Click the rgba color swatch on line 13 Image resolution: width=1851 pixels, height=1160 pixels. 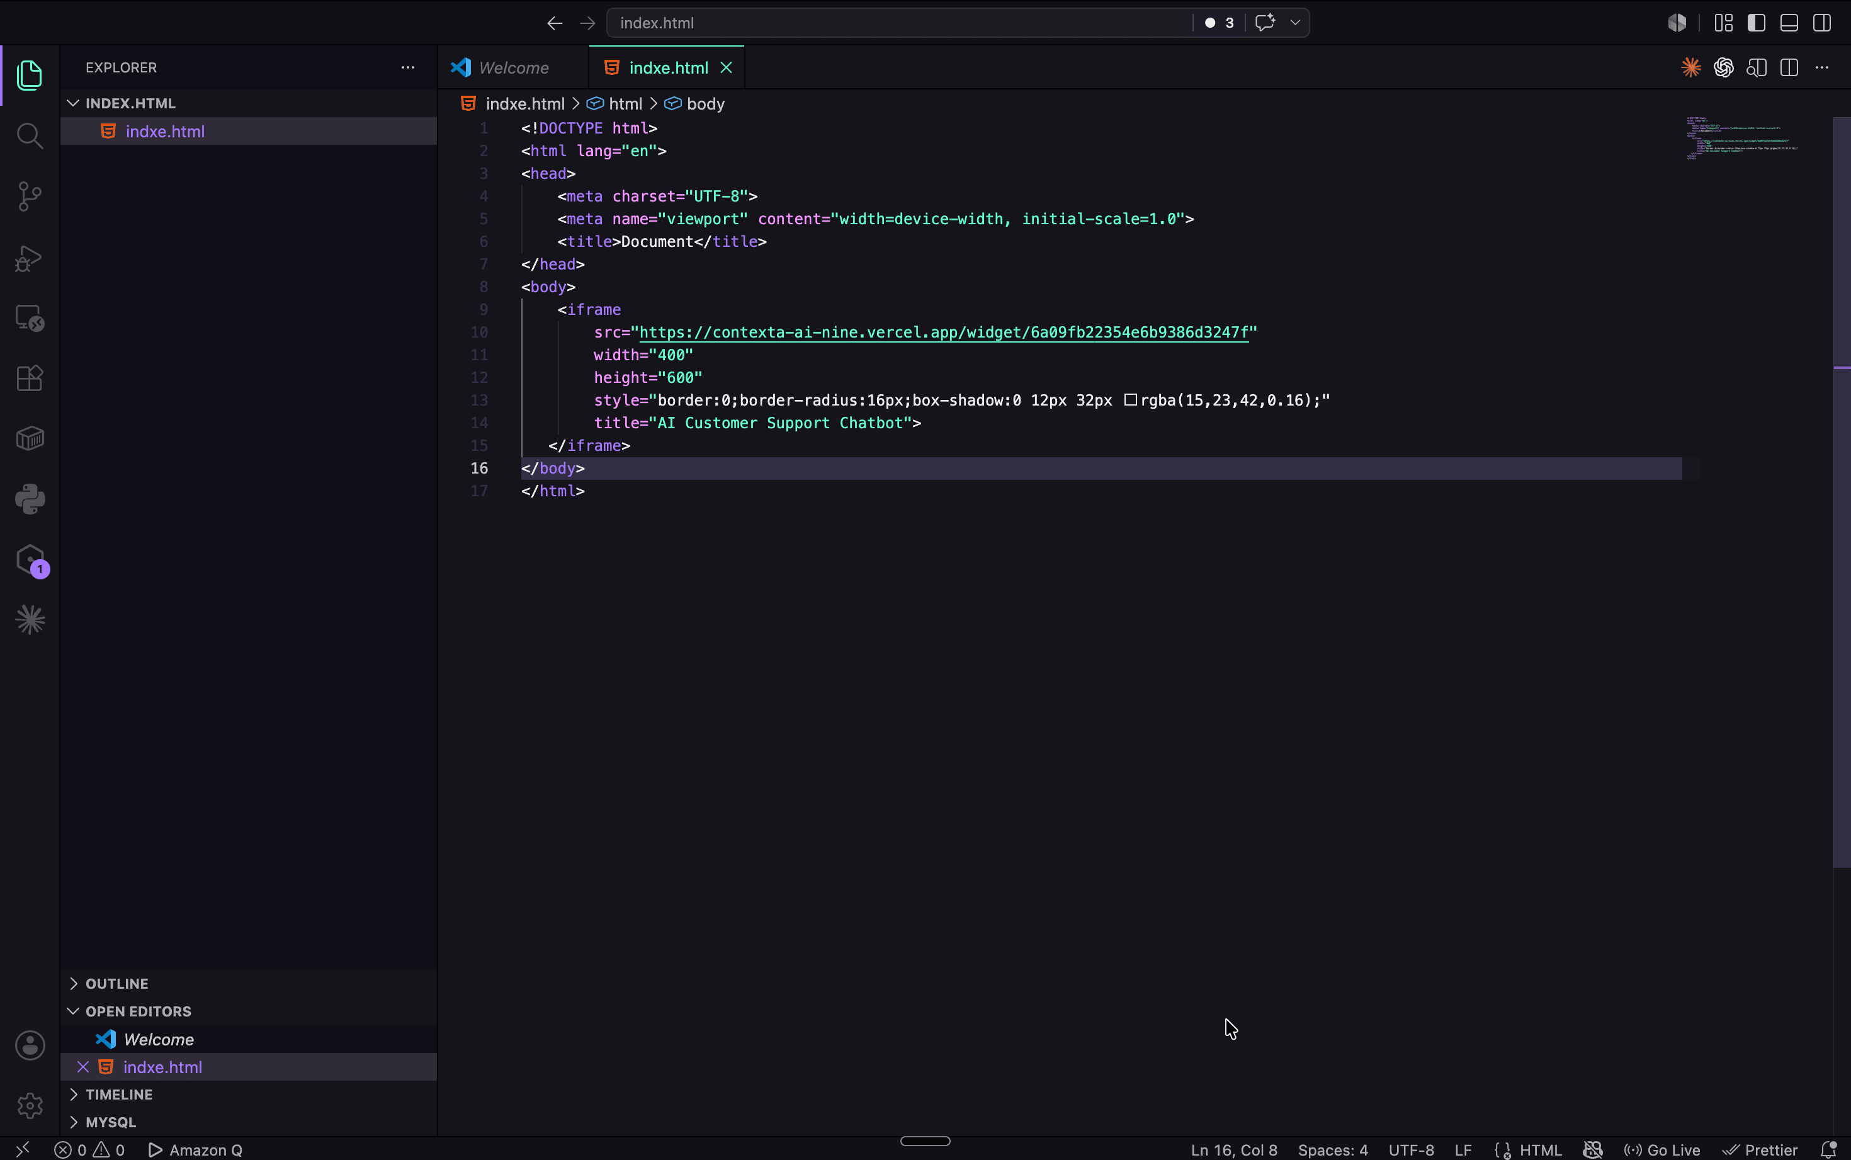tap(1130, 400)
